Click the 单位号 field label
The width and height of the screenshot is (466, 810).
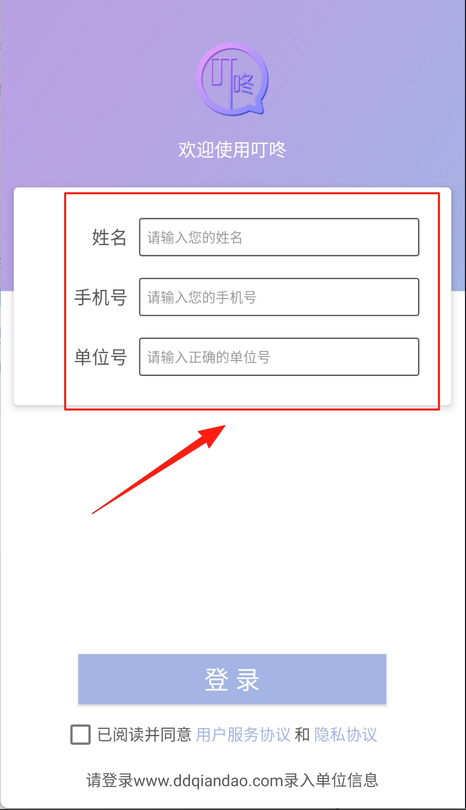pos(101,357)
